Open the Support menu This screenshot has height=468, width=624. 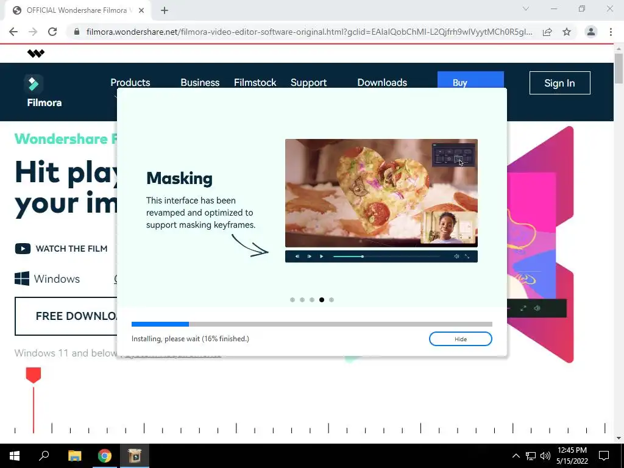tap(308, 82)
